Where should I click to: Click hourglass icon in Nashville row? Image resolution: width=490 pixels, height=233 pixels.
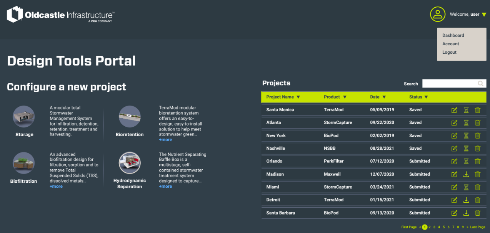coord(466,149)
